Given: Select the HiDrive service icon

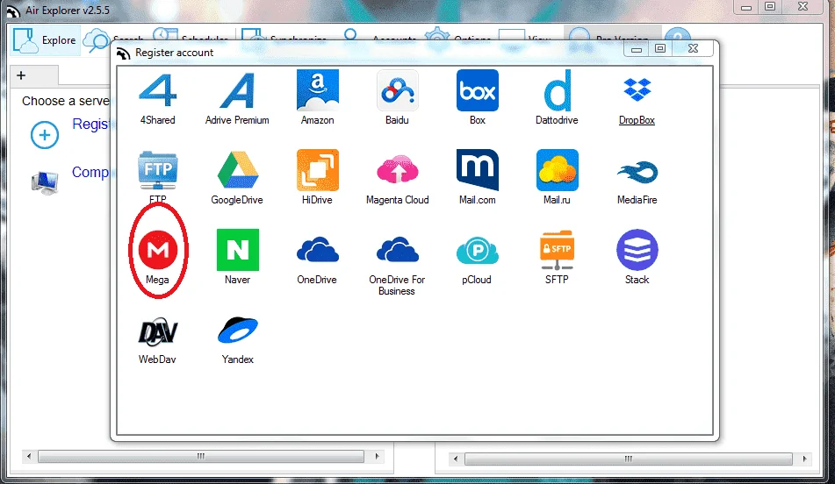Looking at the screenshot, I should click(317, 170).
